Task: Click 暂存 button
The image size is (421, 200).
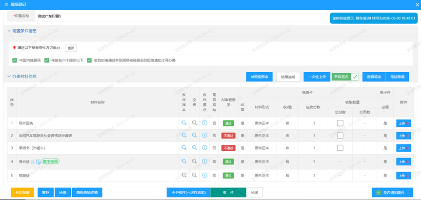Action: (x=46, y=193)
